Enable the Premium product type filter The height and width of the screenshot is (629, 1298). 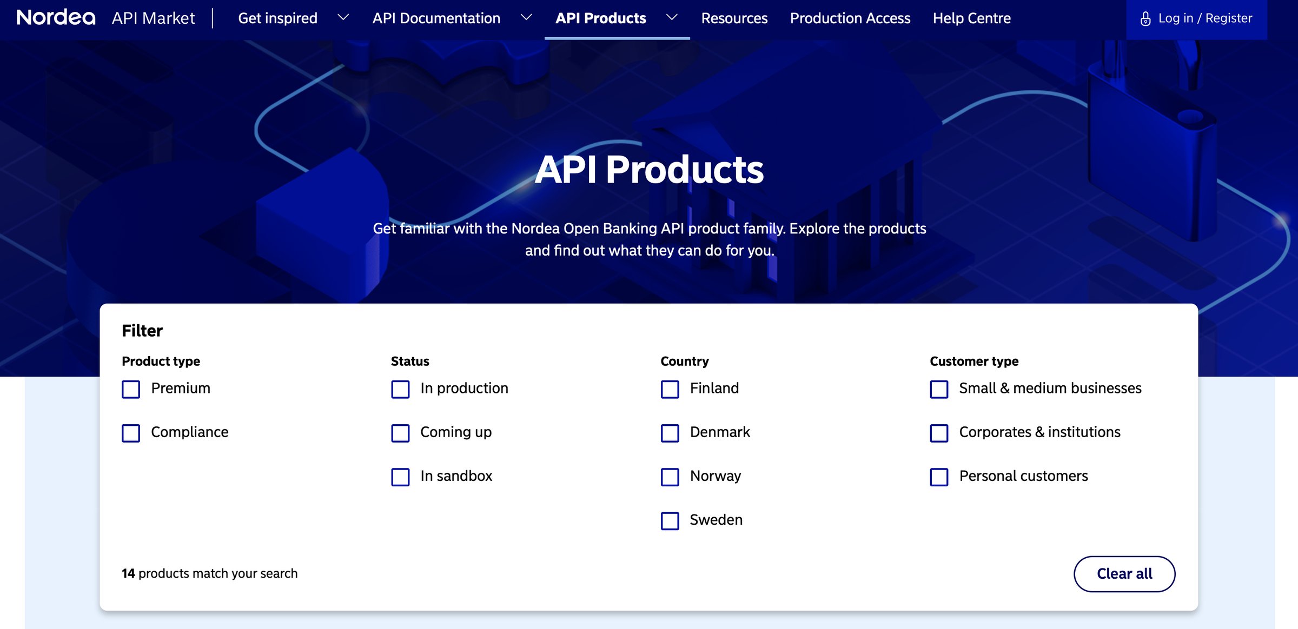[x=130, y=389]
